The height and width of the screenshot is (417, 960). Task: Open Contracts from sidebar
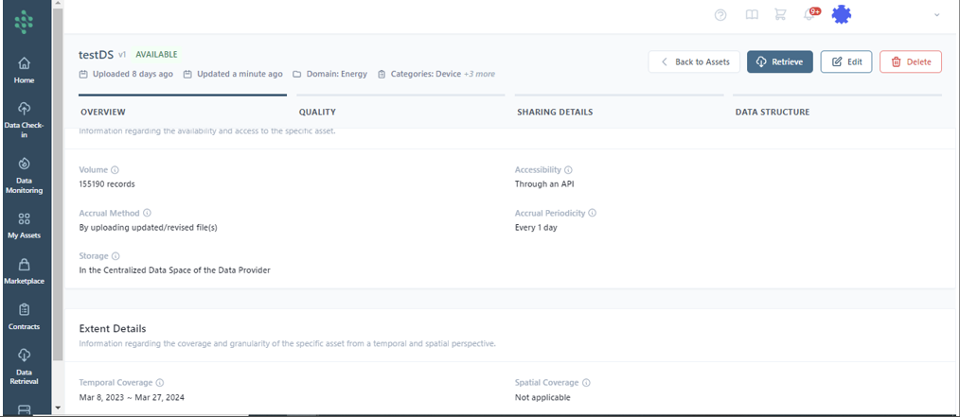(24, 317)
